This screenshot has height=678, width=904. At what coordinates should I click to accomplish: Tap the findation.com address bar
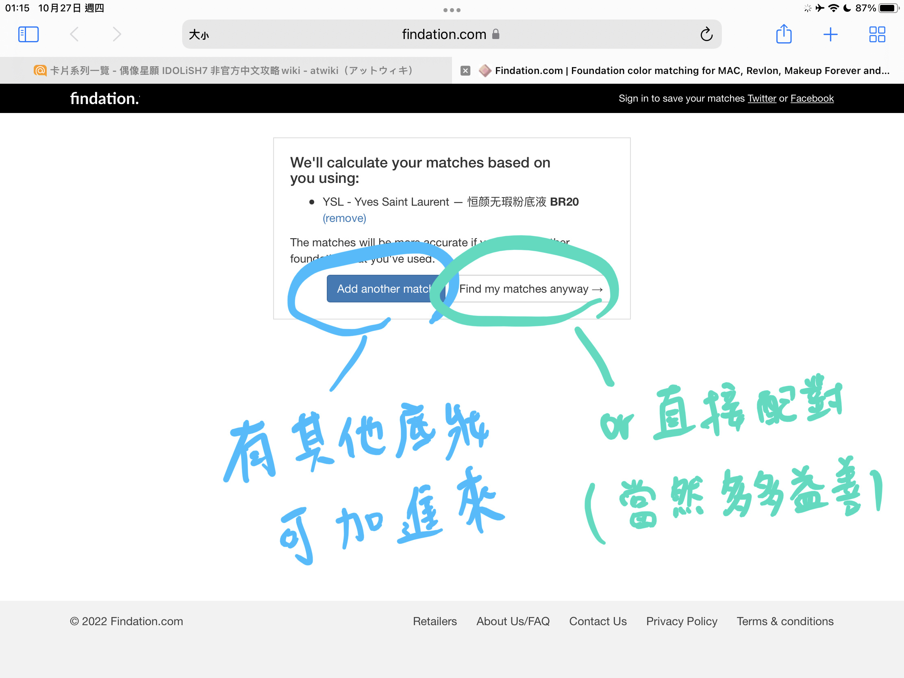click(452, 34)
